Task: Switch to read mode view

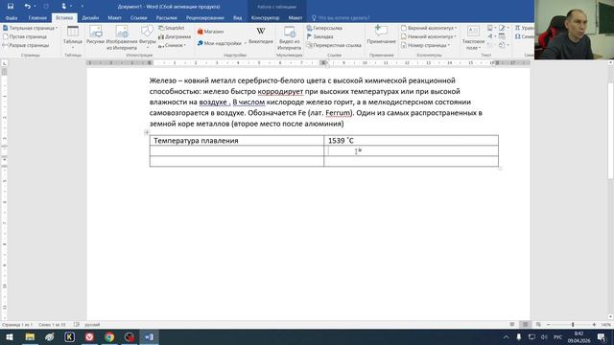Action: click(511, 325)
